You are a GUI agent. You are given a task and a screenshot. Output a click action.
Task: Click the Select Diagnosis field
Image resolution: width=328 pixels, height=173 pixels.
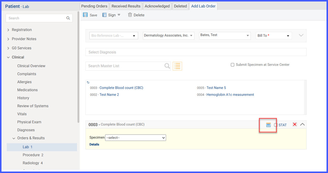click(196, 52)
